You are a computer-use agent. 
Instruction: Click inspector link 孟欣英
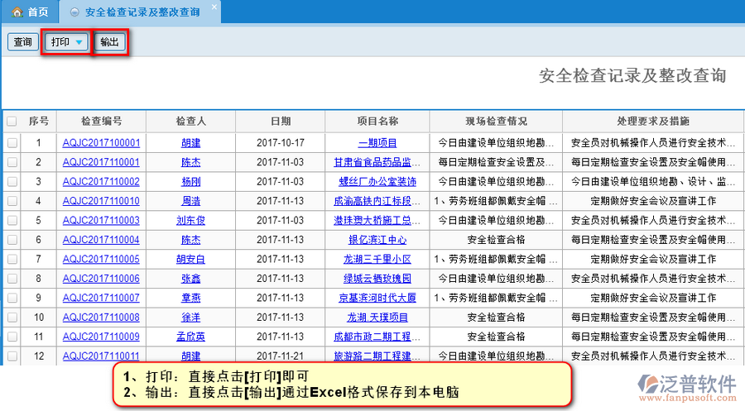click(x=190, y=337)
